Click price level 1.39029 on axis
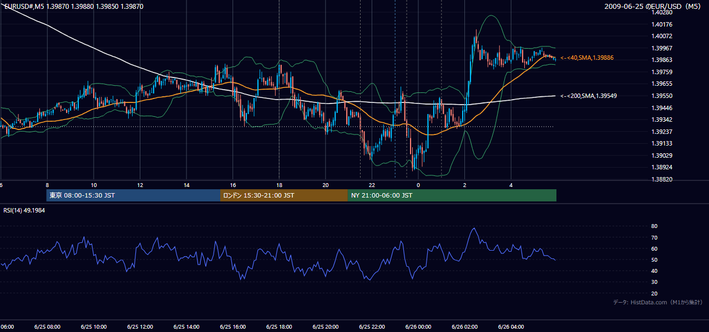This screenshot has width=709, height=332. click(661, 155)
